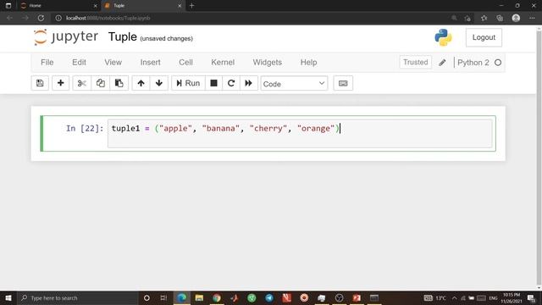Open the Help menu
This screenshot has width=542, height=305.
pos(308,63)
